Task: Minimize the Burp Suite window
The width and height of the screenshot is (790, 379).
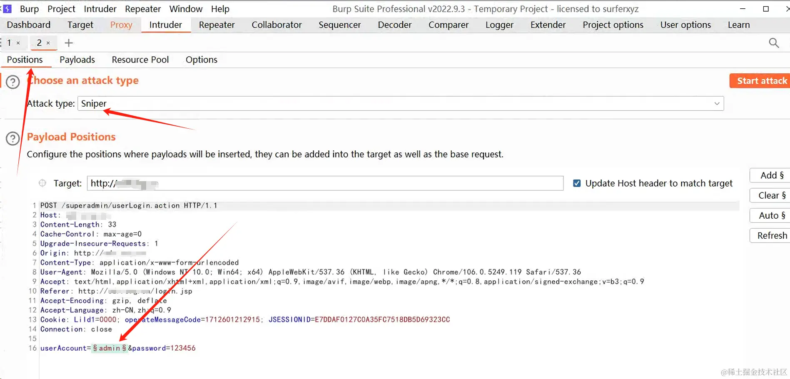Action: [743, 9]
